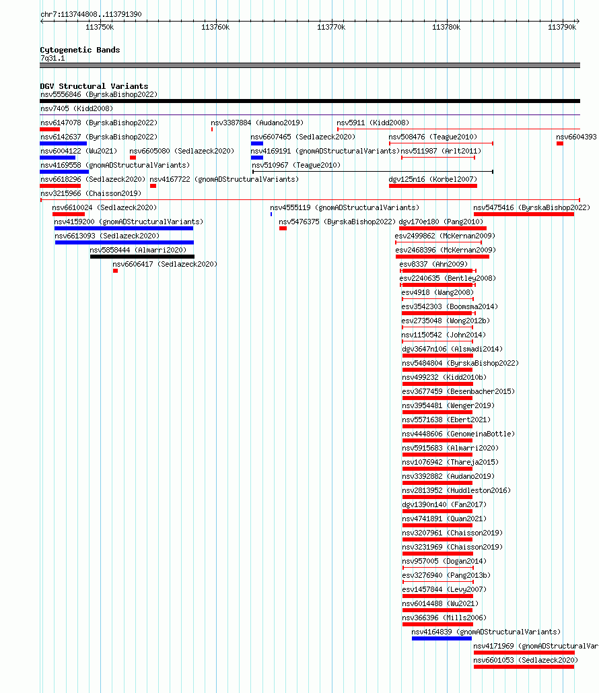
Task: Click the nsv6147078 (ByrskaBishop2022) label
Action: point(99,123)
